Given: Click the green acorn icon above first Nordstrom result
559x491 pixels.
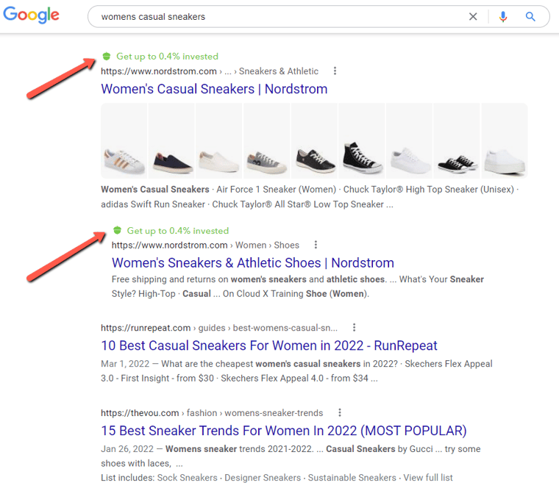Looking at the screenshot, I should tap(106, 57).
